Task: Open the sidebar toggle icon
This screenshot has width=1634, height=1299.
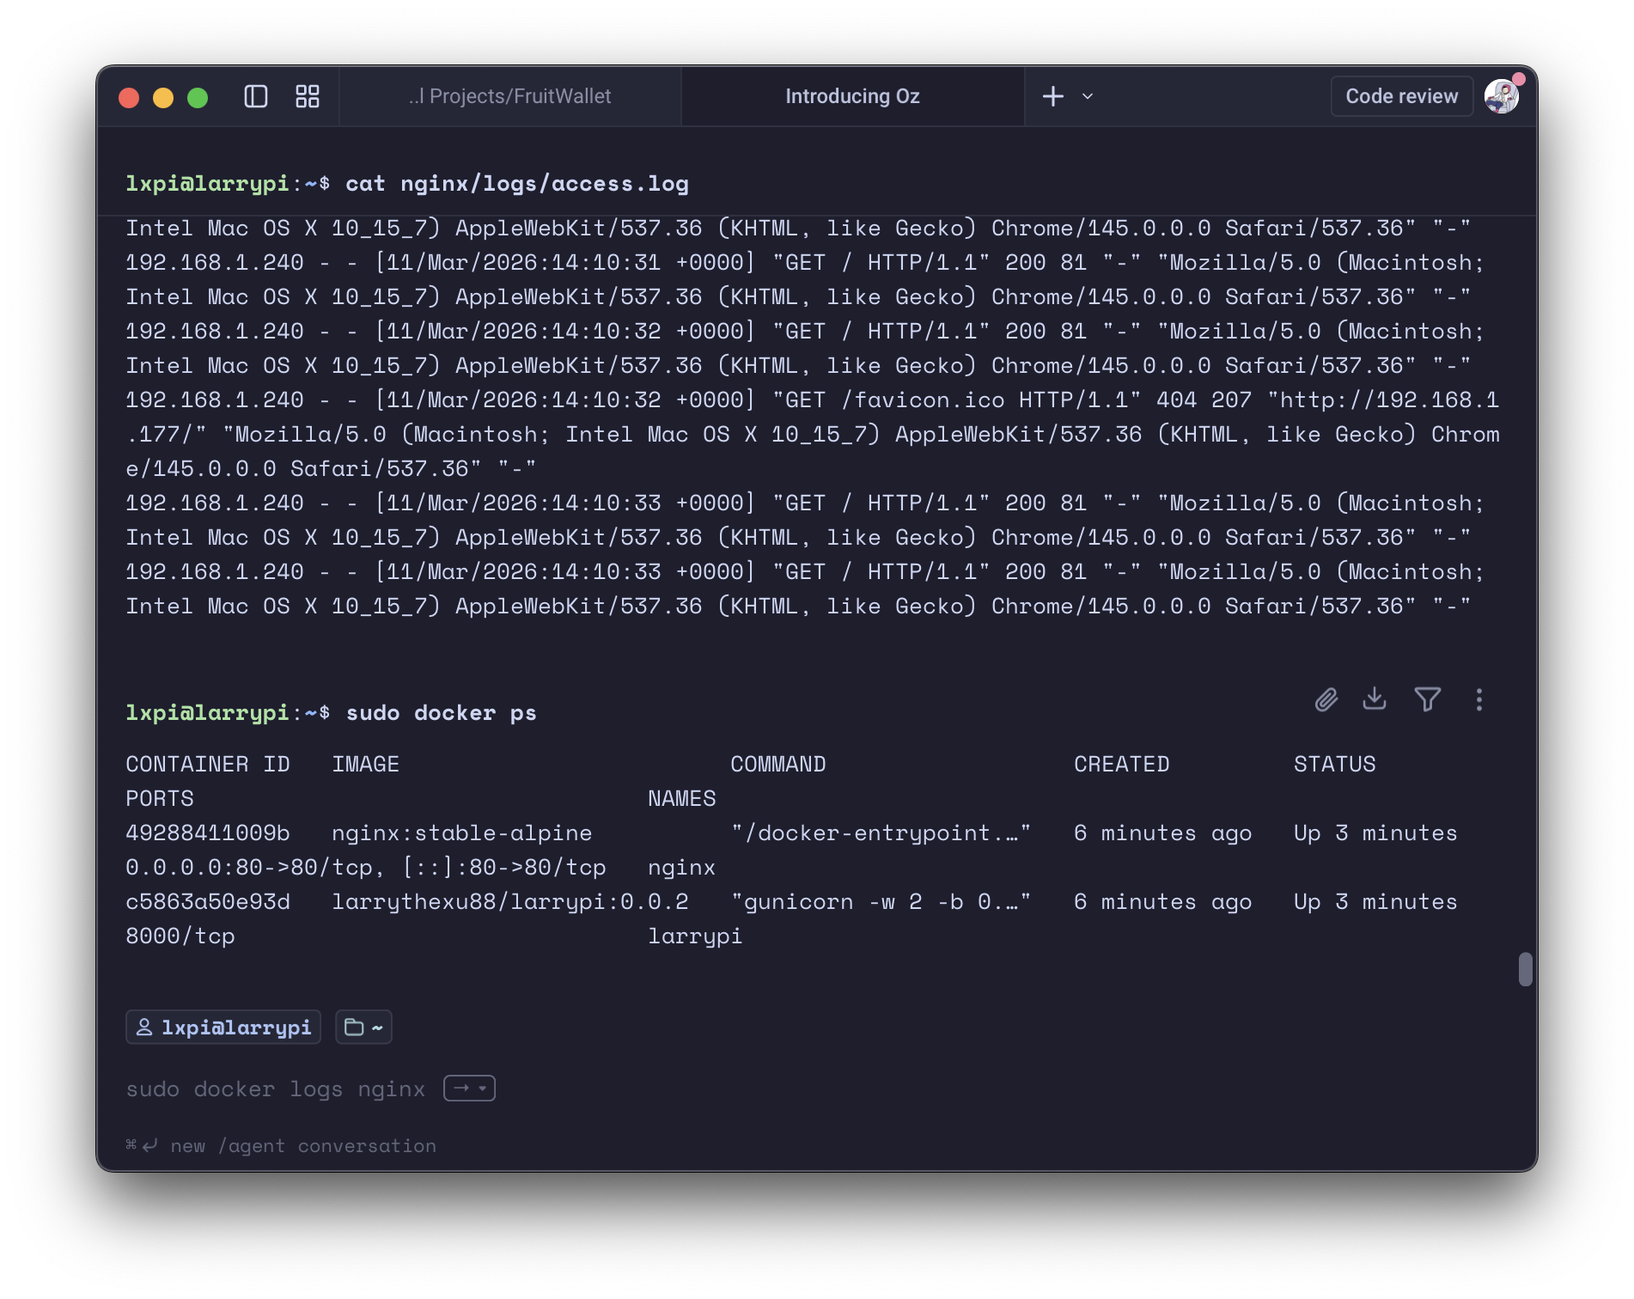Action: [256, 96]
